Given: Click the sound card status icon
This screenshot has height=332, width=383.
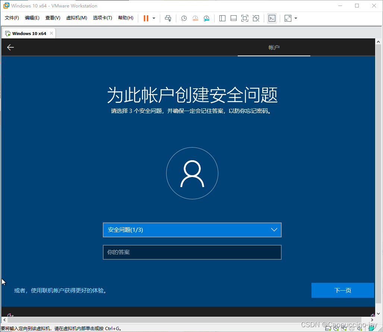Looking at the screenshot, I should 360,328.
